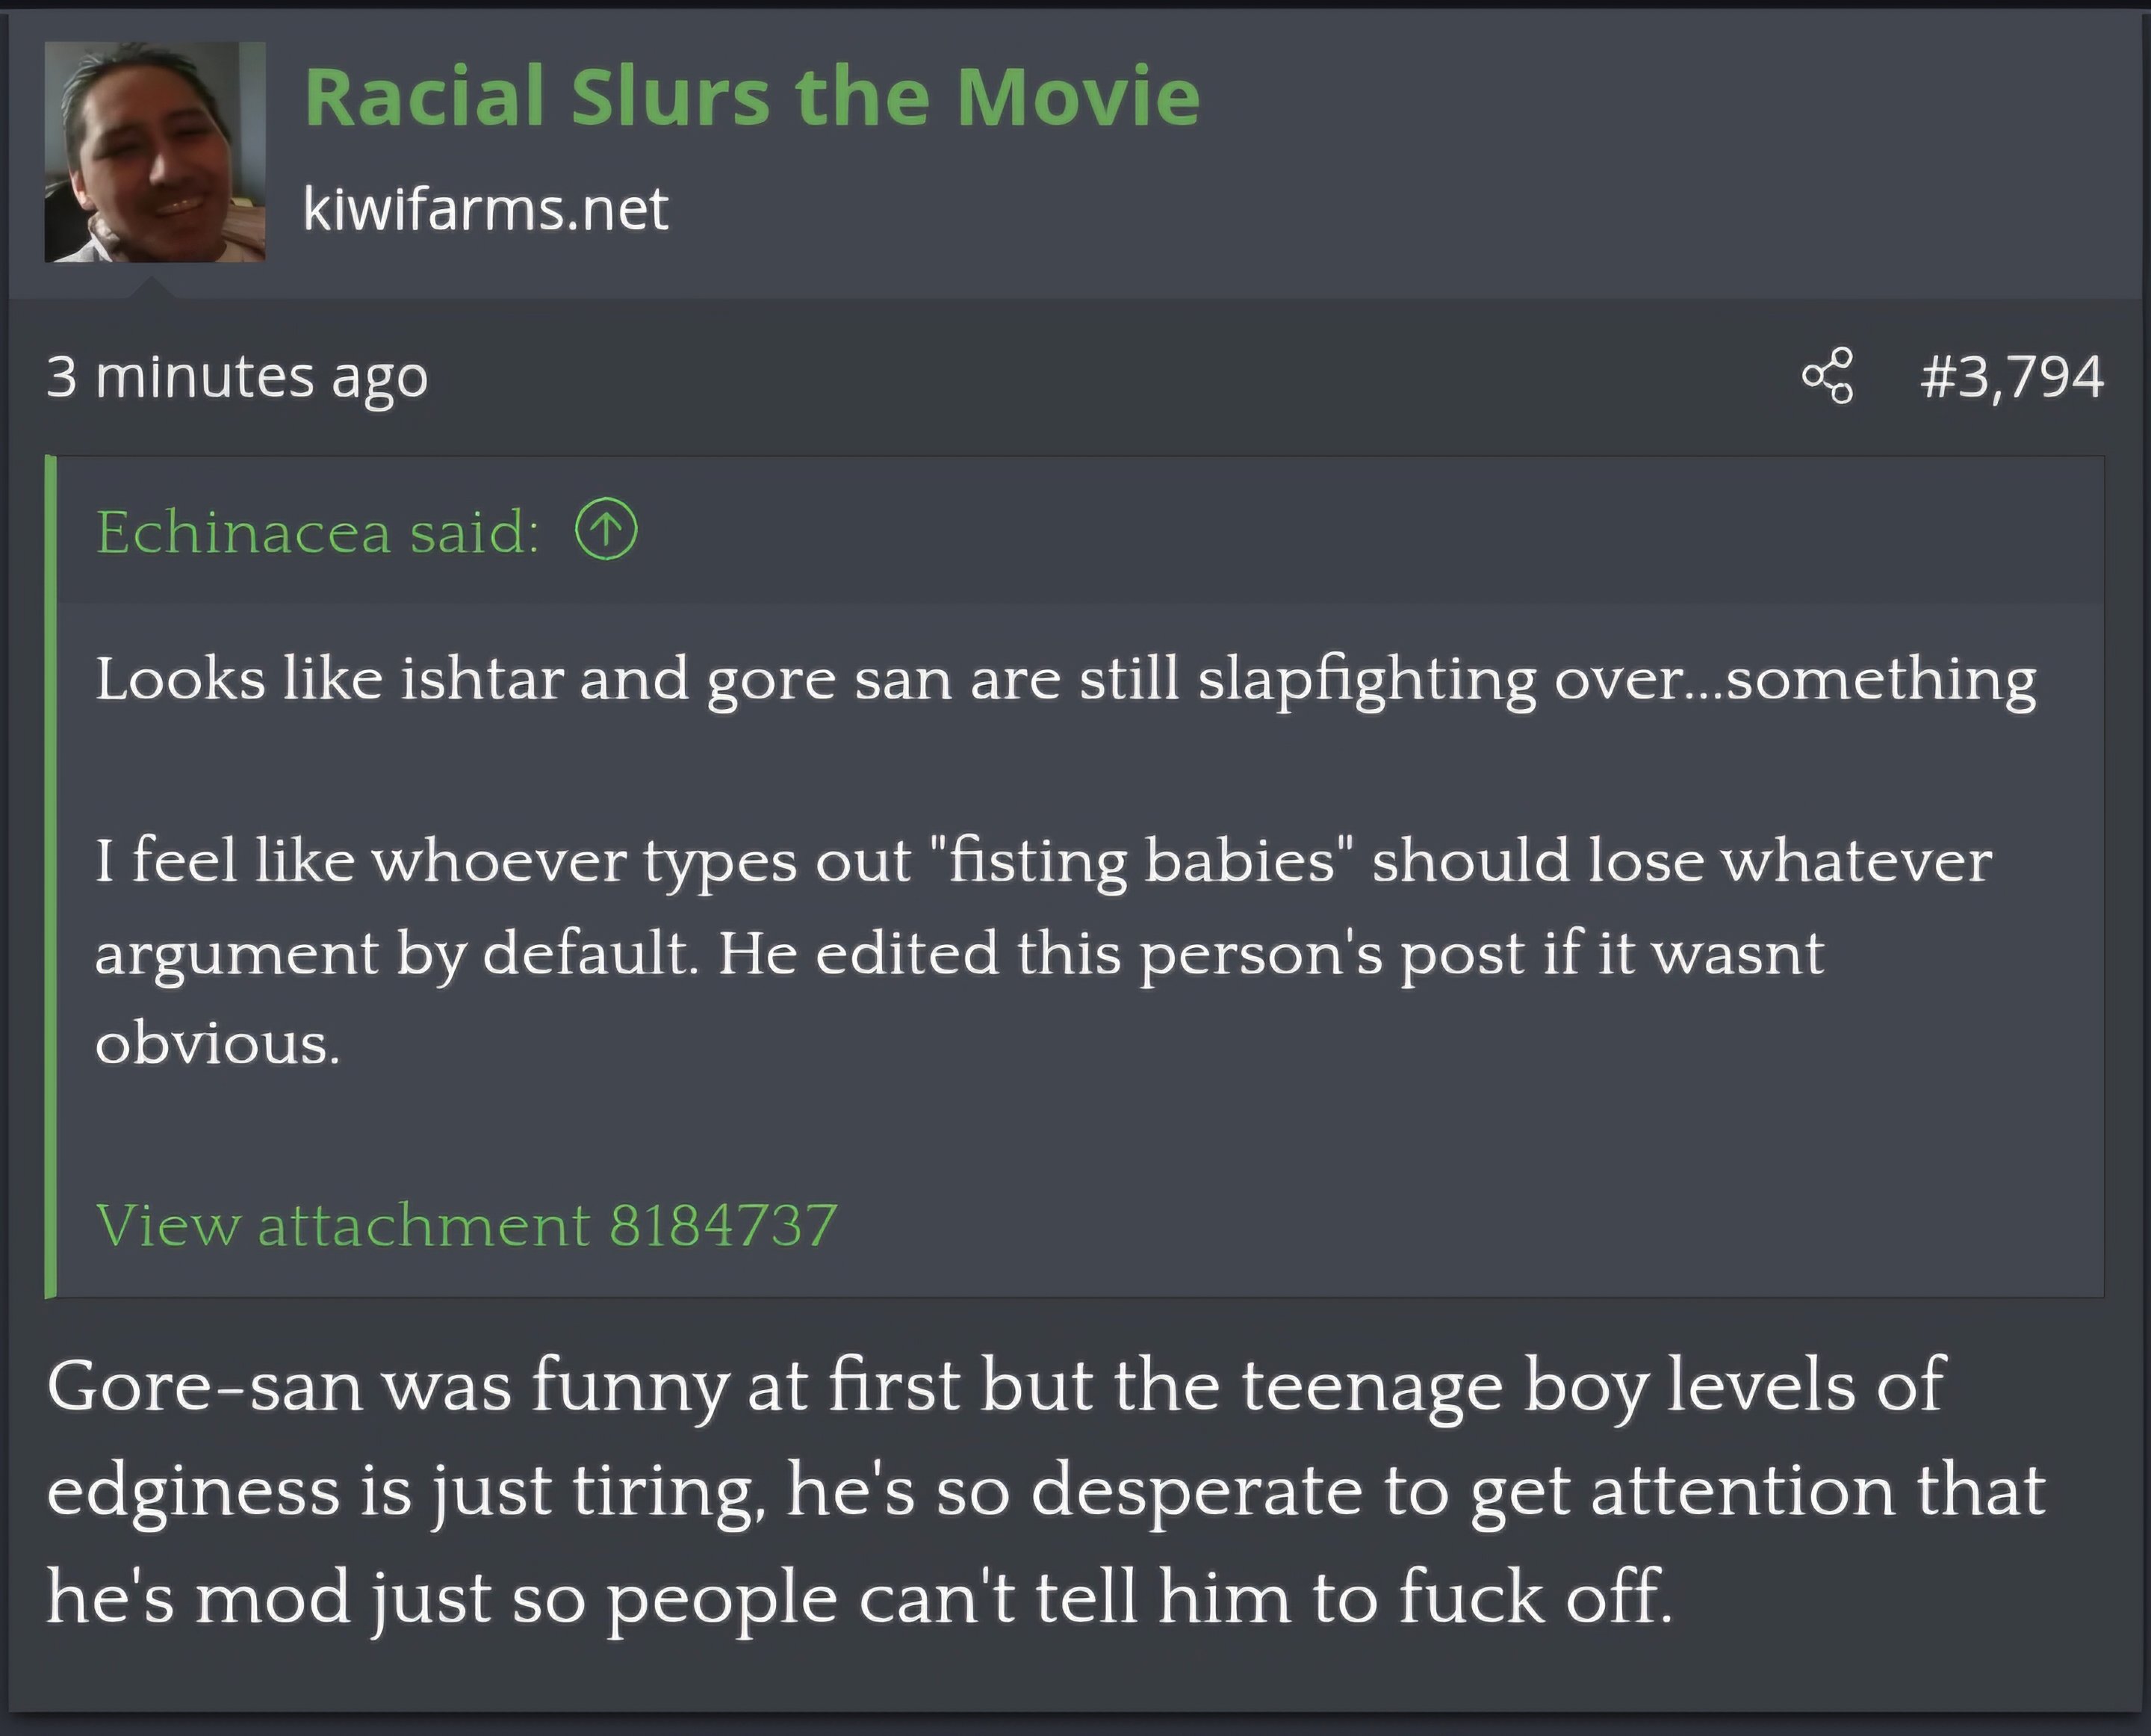Click the reply line starting "Gore-san was funny"
The height and width of the screenshot is (1736, 2151).
coord(995,1386)
